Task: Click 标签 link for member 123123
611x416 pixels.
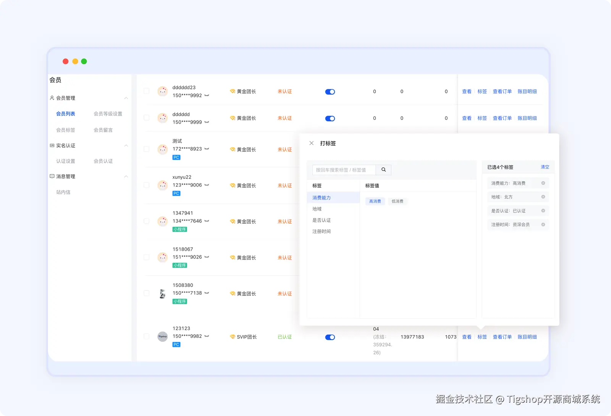Action: pos(482,337)
